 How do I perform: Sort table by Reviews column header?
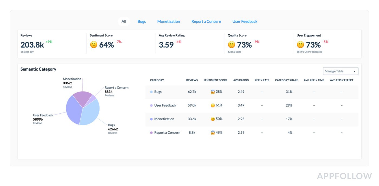tap(192, 80)
